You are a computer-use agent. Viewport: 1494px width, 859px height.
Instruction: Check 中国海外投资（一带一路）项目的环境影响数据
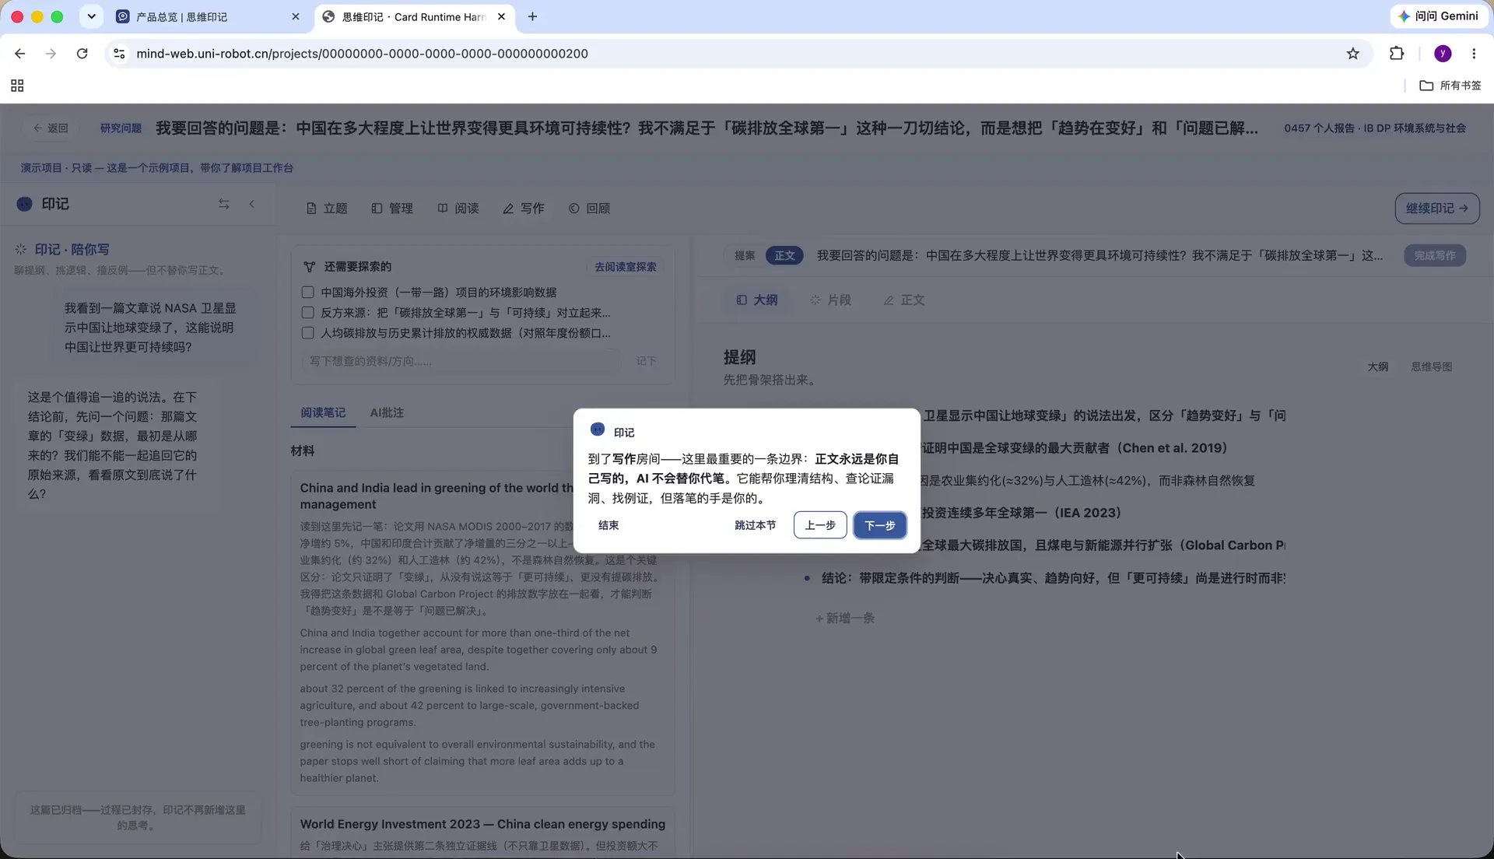point(308,293)
